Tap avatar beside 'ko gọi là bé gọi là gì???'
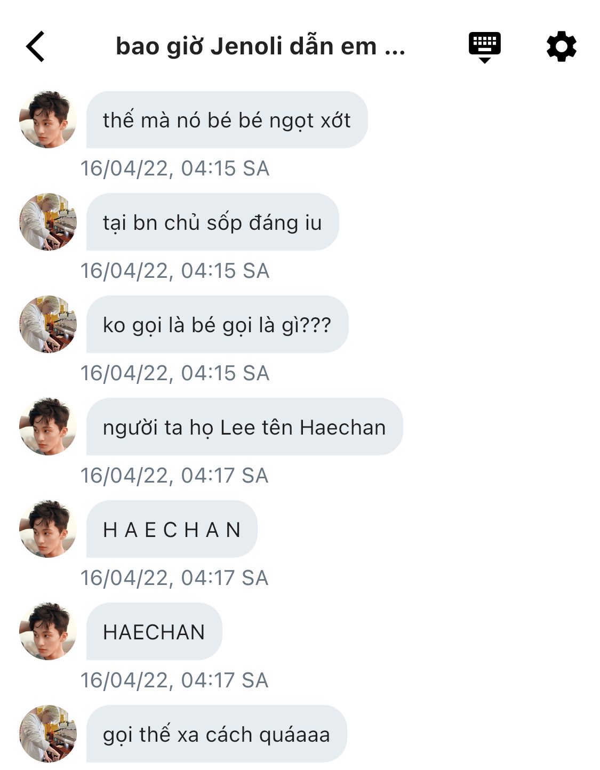The width and height of the screenshot is (600, 770). click(48, 324)
